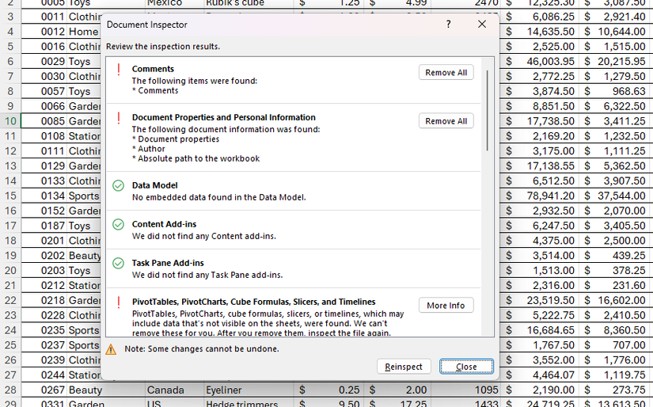
Task: Click the red exclamation icon beside Document Properties
Action: click(119, 118)
